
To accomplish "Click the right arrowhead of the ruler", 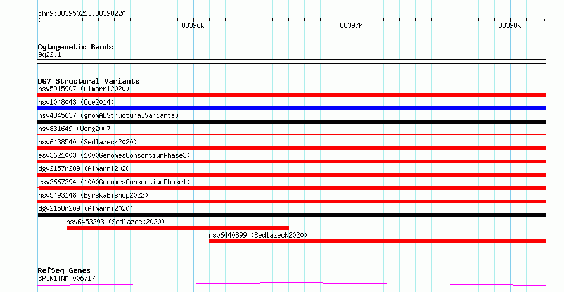I will 544,20.
